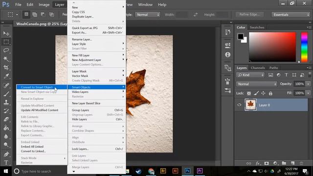Select the Eyedropper tool
This screenshot has height=176, width=313.
[6, 76]
